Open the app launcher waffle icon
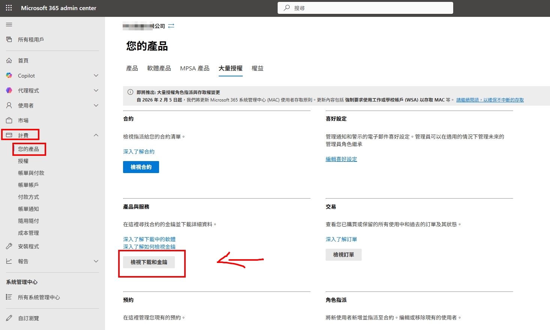Screen dimensions: 550x330 [x=9, y=8]
